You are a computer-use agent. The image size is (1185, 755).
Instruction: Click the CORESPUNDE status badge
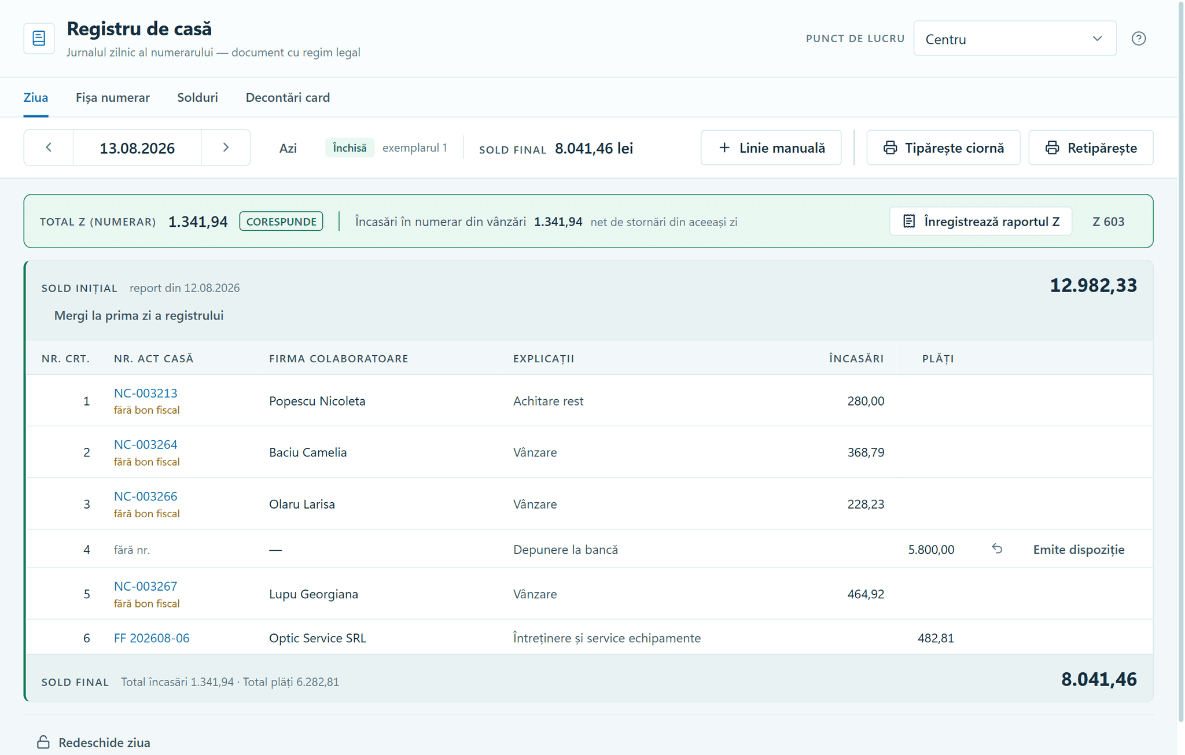(281, 222)
